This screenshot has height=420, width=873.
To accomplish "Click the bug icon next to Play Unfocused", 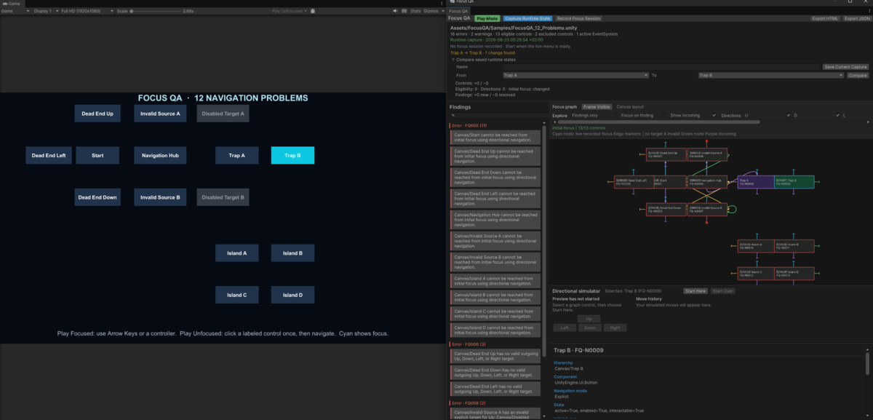I will click(313, 12).
